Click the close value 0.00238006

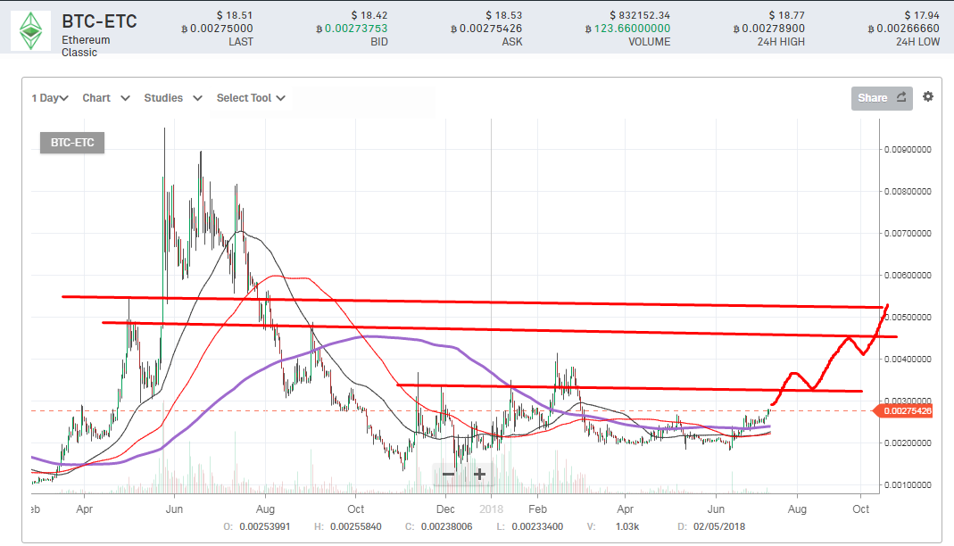446,526
